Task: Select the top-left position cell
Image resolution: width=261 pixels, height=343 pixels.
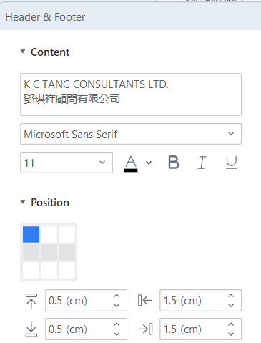Action: pos(31,234)
